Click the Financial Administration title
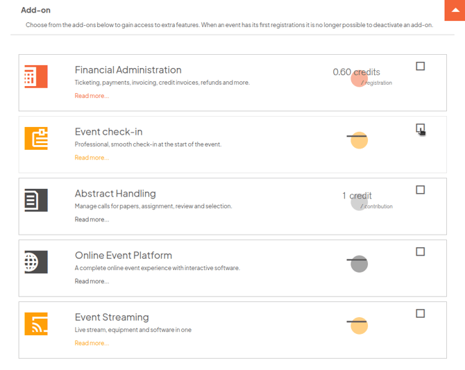The image size is (465, 370). (x=128, y=70)
